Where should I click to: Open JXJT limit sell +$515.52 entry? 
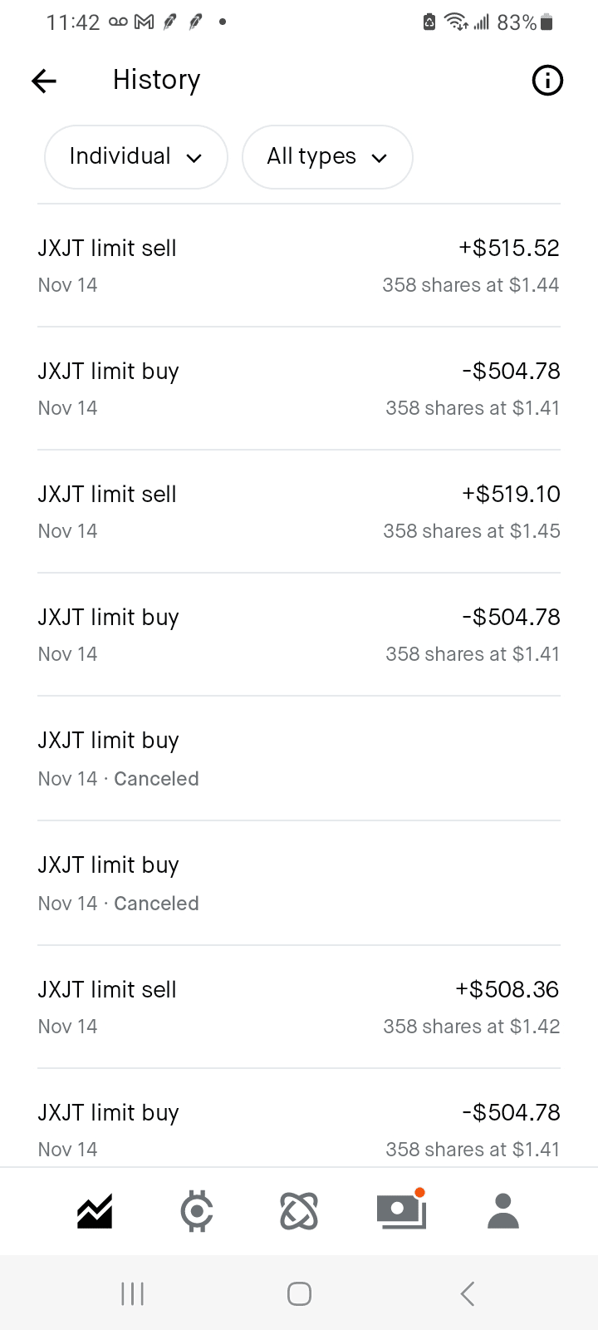[x=299, y=266]
